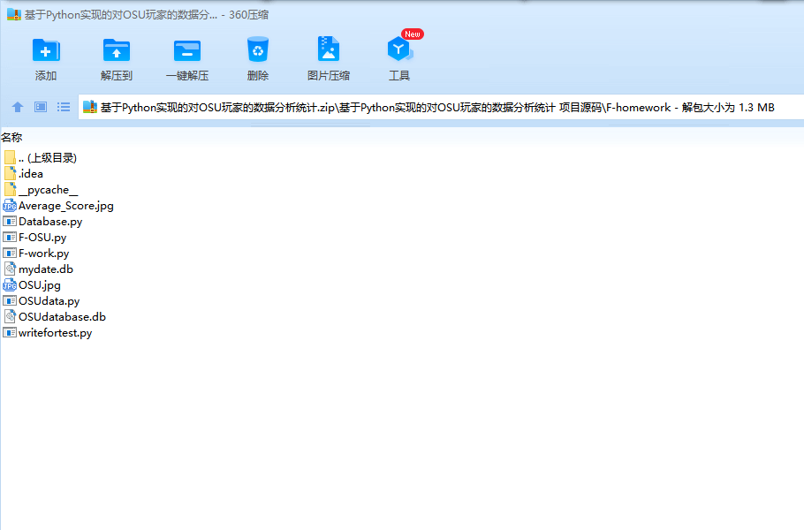Select the .idea folder
Screen dimensions: 804x530
[x=24, y=174]
